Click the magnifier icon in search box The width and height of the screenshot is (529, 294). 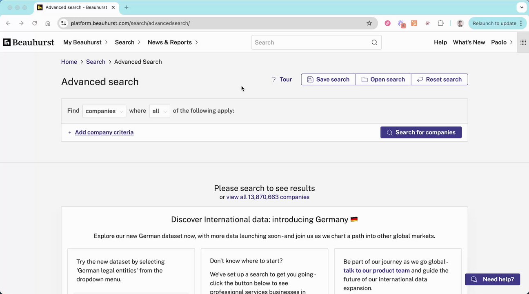pyautogui.click(x=374, y=42)
